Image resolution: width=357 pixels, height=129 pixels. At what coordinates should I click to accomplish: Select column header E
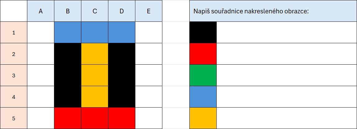(148, 11)
